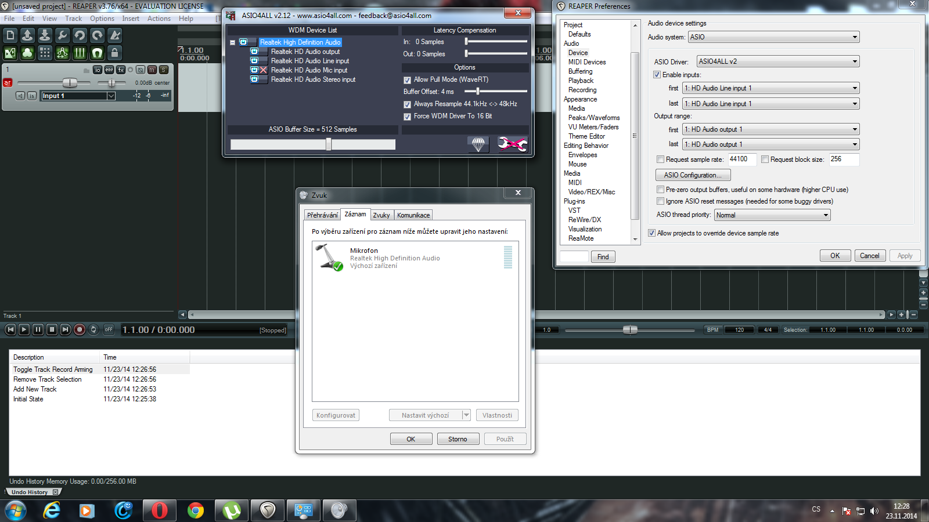Screen dimensions: 929x522
Task: Open Internet Explorer from the taskbar
Action: pyautogui.click(x=52, y=510)
